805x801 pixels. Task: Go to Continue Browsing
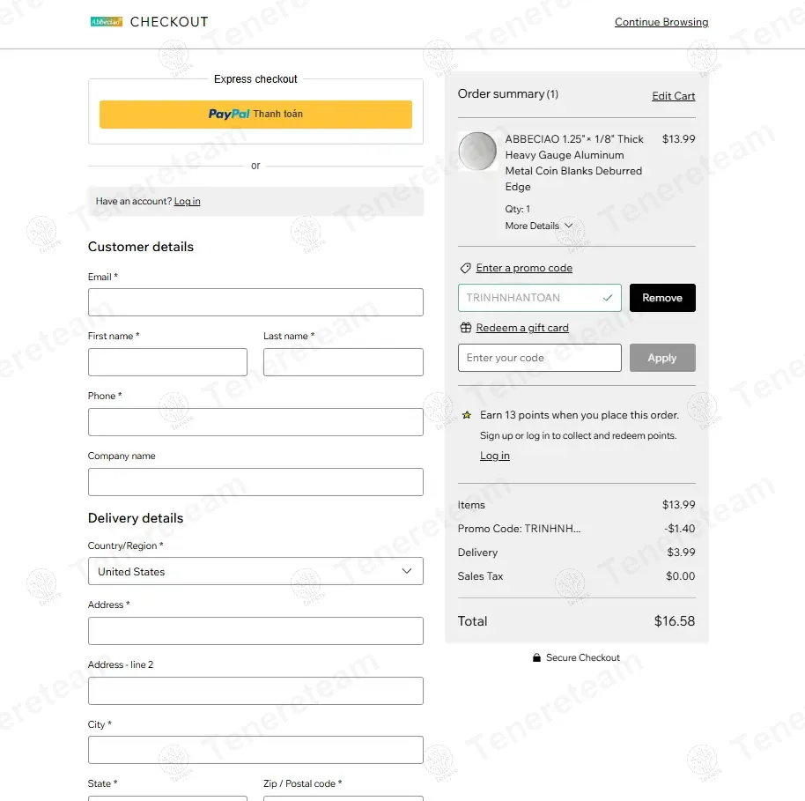click(x=661, y=22)
